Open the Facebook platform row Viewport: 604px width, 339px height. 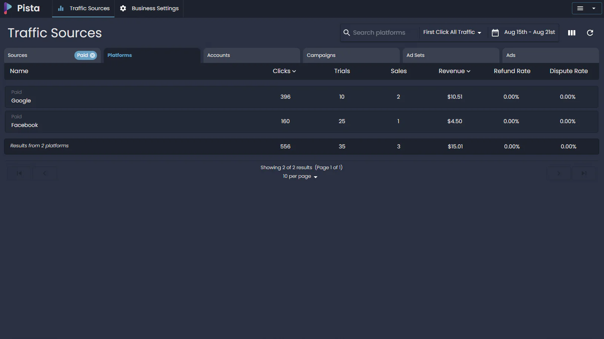25,125
